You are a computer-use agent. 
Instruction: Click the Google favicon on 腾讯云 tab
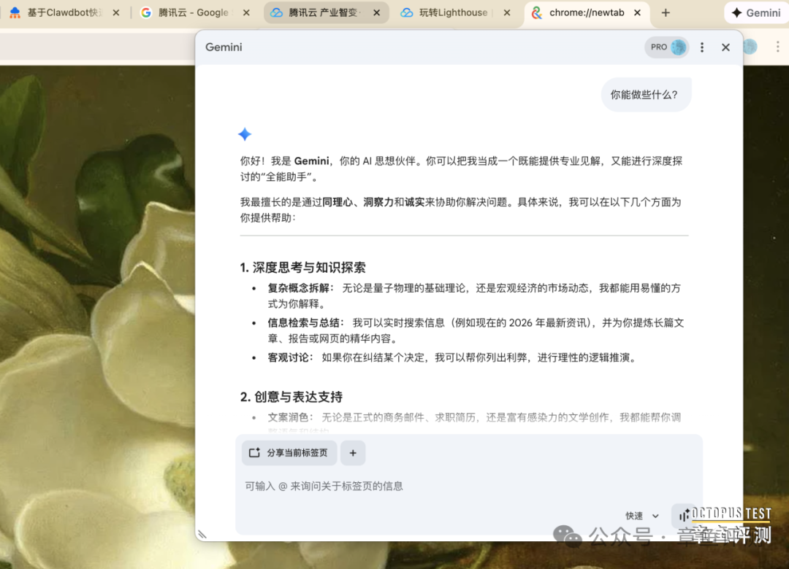point(146,12)
